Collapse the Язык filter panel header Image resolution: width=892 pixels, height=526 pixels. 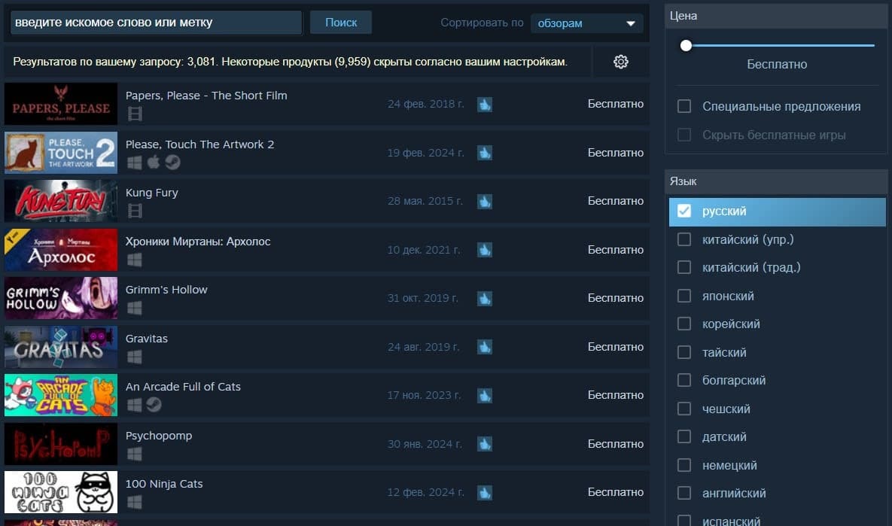(x=776, y=181)
